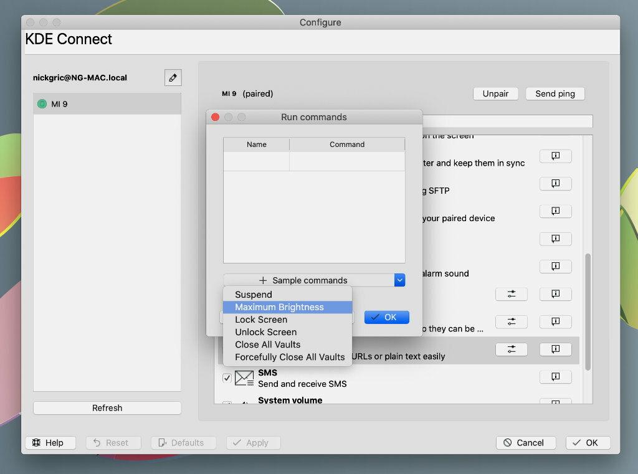This screenshot has height=474, width=638.
Task: Close the Run commands dialog
Action: tap(215, 117)
